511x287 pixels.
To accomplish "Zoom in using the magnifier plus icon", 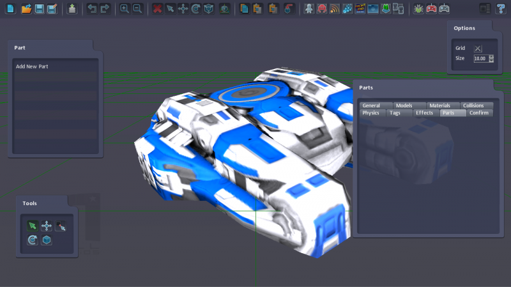I will (x=125, y=9).
